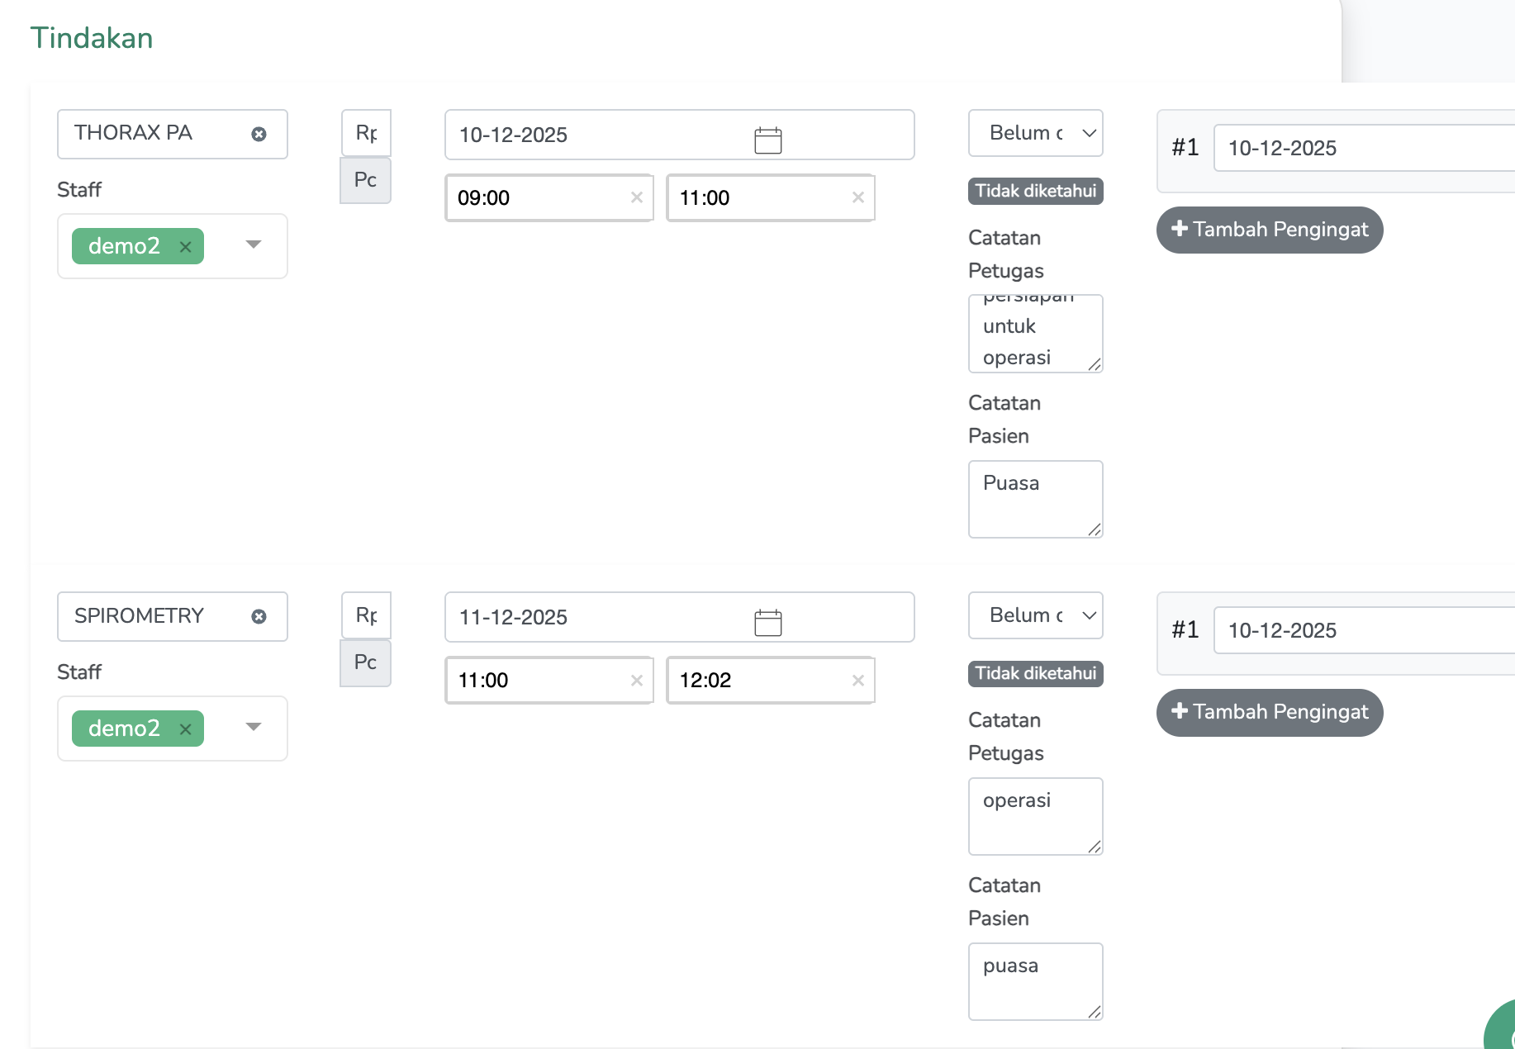Open calendar picker for 10-12-2025 date
1515x1049 pixels.
click(767, 140)
